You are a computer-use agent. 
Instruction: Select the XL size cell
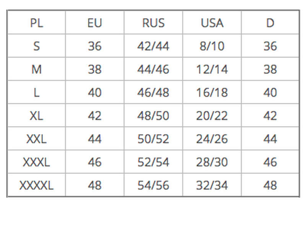36,116
